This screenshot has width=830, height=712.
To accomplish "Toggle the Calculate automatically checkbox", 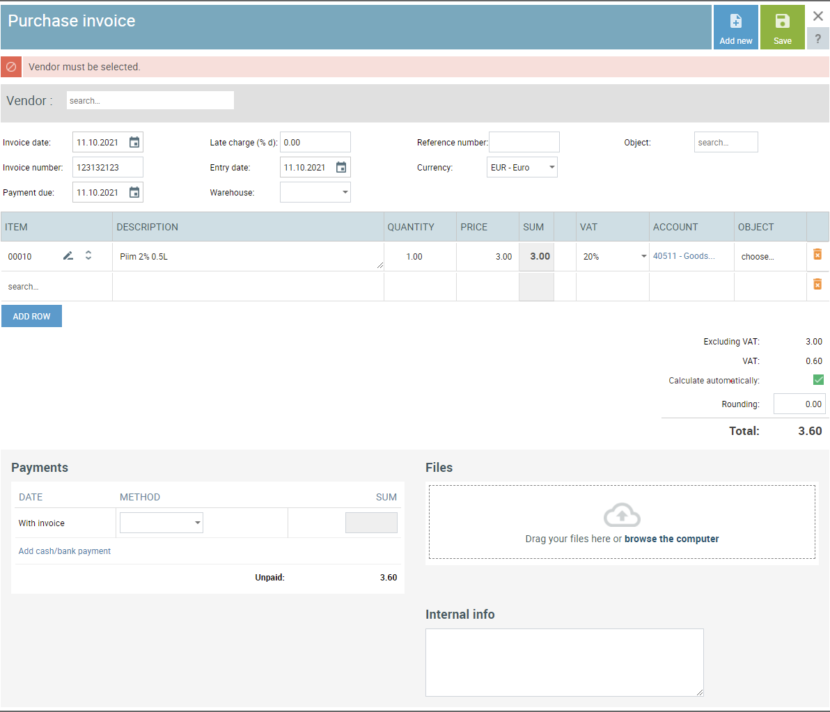I will point(818,380).
